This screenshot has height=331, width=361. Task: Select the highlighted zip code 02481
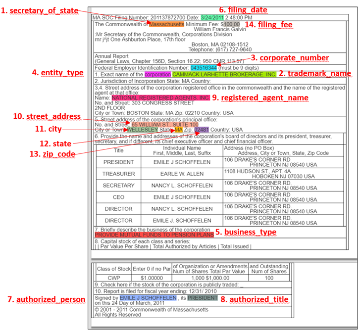(202, 130)
